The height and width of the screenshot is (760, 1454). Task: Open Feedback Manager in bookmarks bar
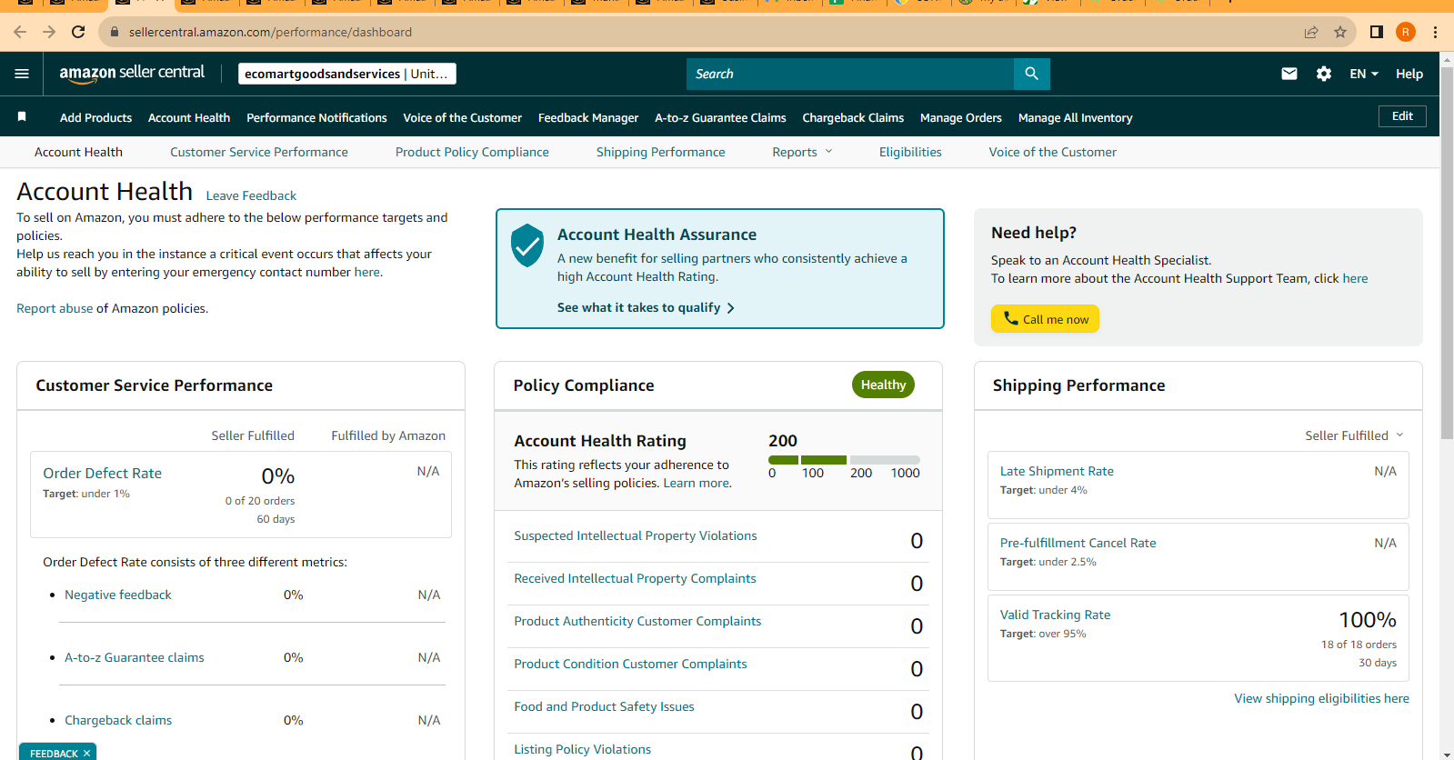[x=588, y=117]
